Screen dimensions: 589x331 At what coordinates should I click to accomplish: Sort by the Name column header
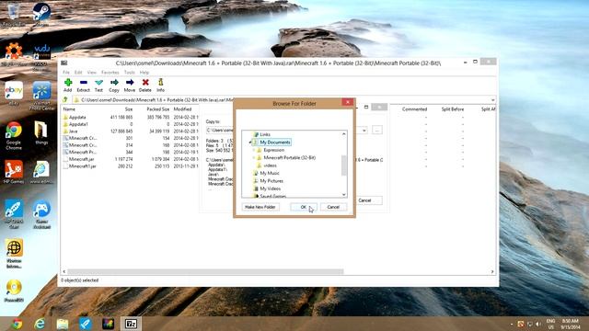pyautogui.click(x=70, y=109)
